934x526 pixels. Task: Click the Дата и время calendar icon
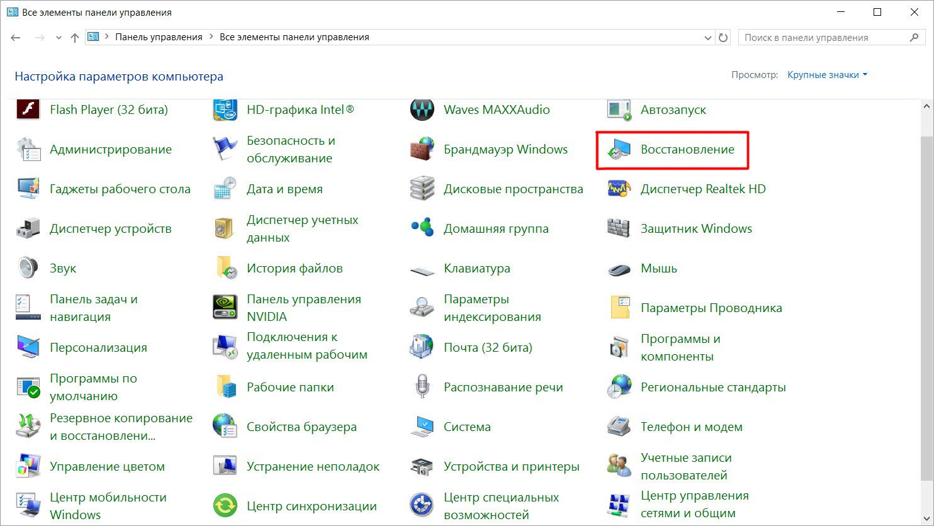225,189
